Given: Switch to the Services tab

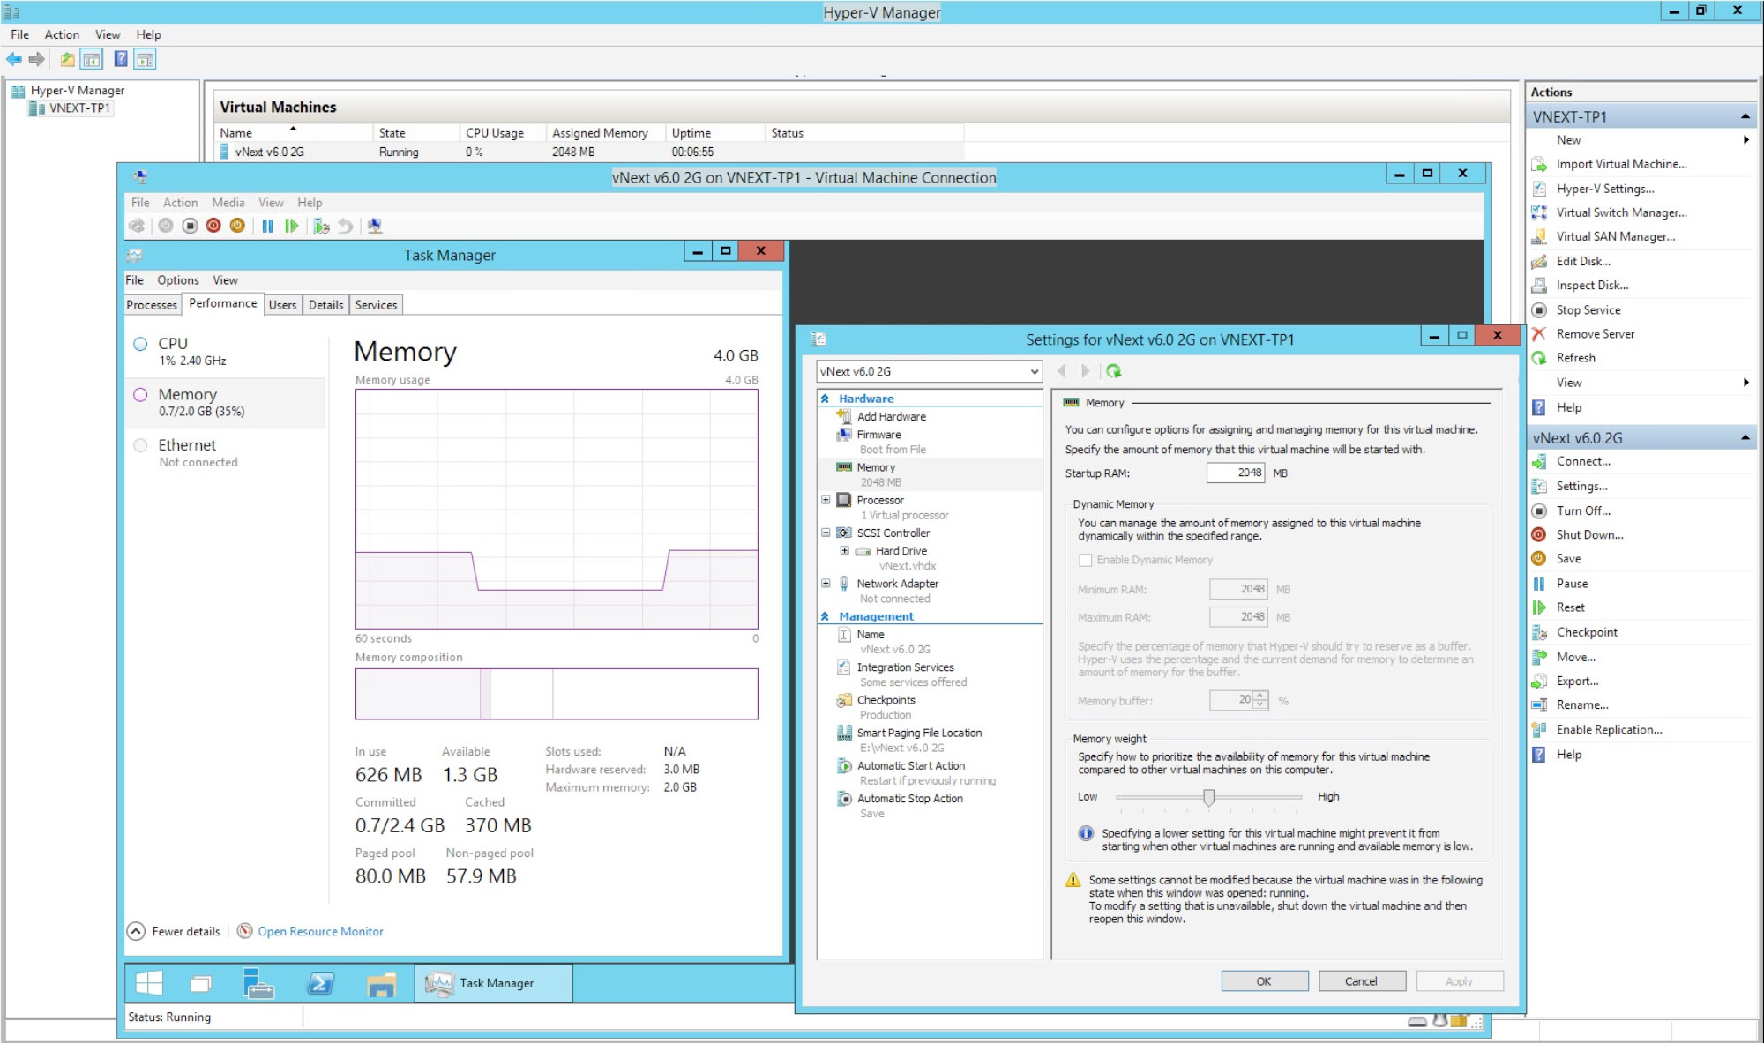Looking at the screenshot, I should [376, 305].
